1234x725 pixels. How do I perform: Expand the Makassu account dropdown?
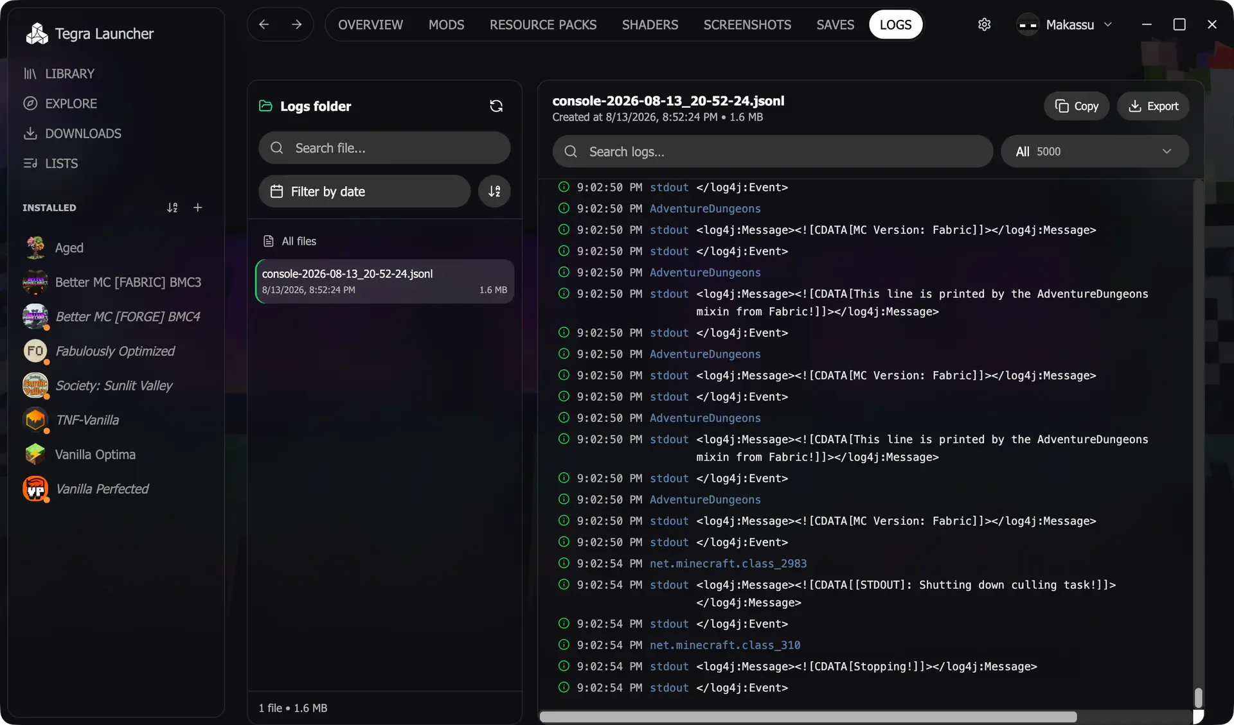point(1065,24)
